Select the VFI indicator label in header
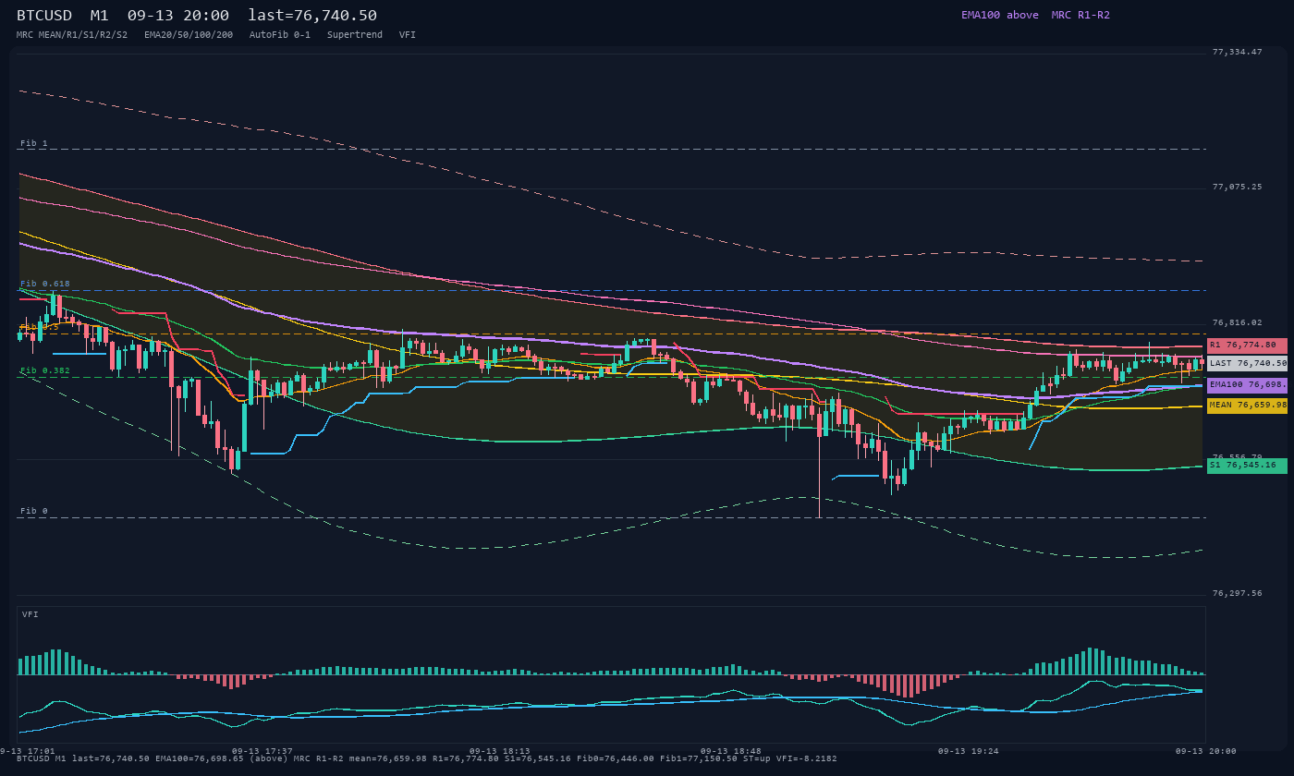The width and height of the screenshot is (1294, 776). click(408, 34)
